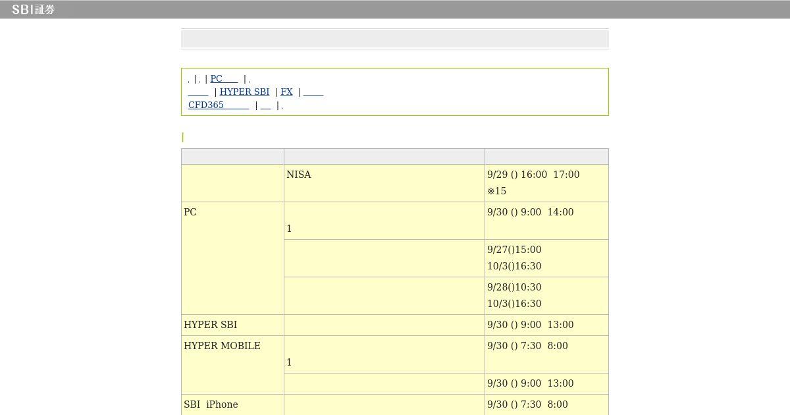This screenshot has height=415, width=790.
Task: Select the PC row label in the table
Action: point(190,212)
